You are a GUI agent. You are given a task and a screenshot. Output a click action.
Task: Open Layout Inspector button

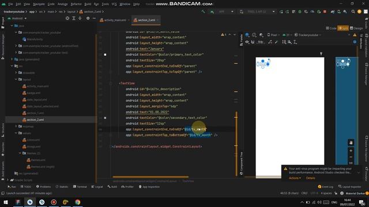tap(349, 187)
